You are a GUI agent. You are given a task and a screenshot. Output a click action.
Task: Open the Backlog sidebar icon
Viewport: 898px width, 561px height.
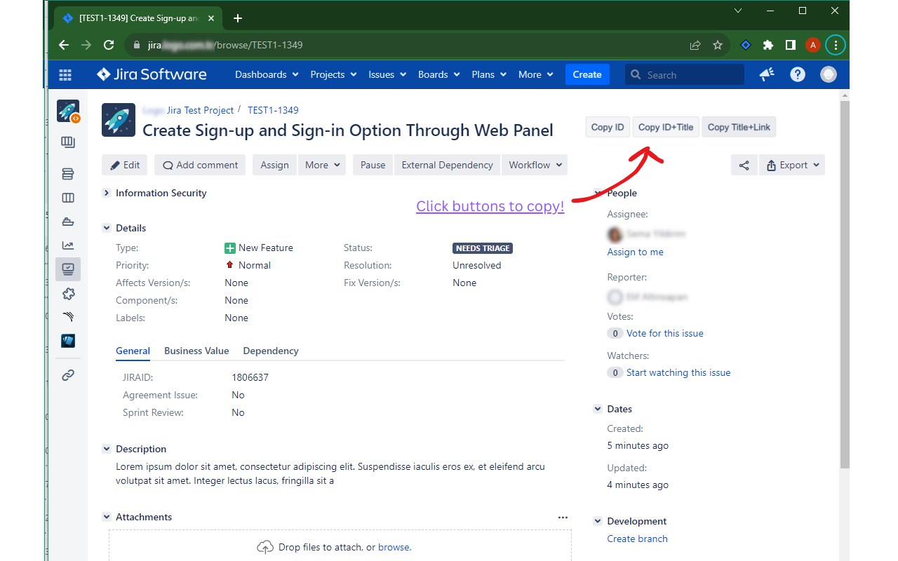point(68,174)
